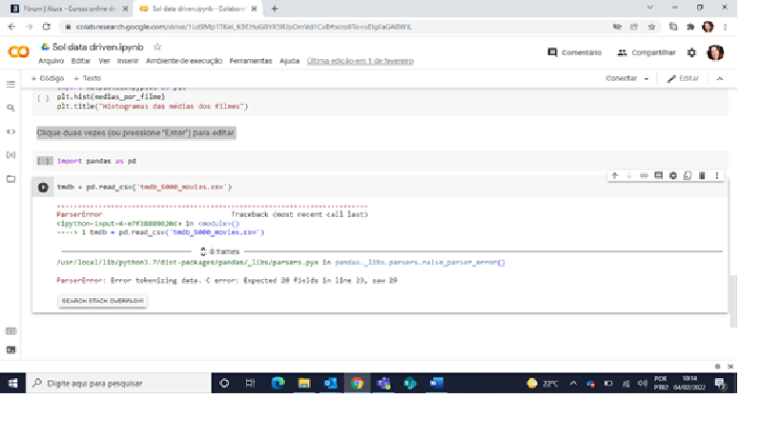Click the Sol data driven.ipynb title

97,48
